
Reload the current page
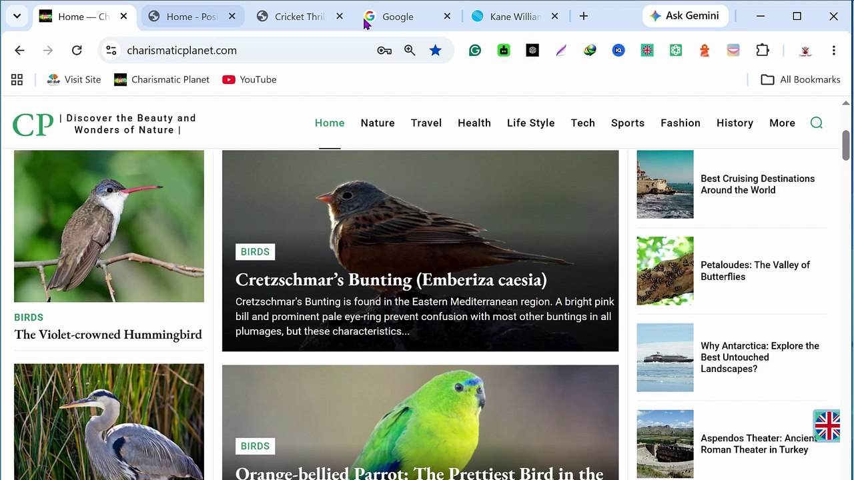click(77, 50)
